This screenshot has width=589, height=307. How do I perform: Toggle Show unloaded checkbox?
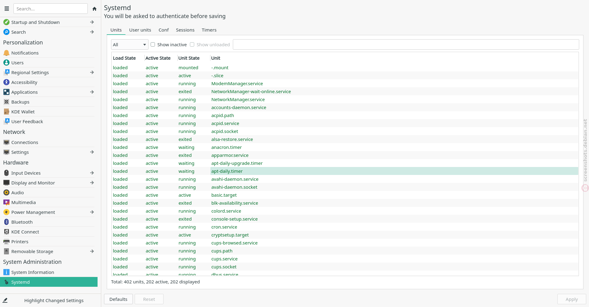tap(192, 44)
